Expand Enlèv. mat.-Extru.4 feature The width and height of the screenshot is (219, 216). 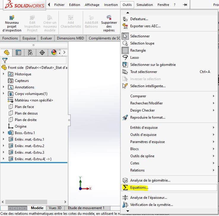tap(4, 159)
